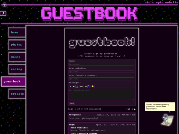Select current page [1] indicator
Image resolution: width=179 pixels, height=134 pixels.
click(128, 109)
